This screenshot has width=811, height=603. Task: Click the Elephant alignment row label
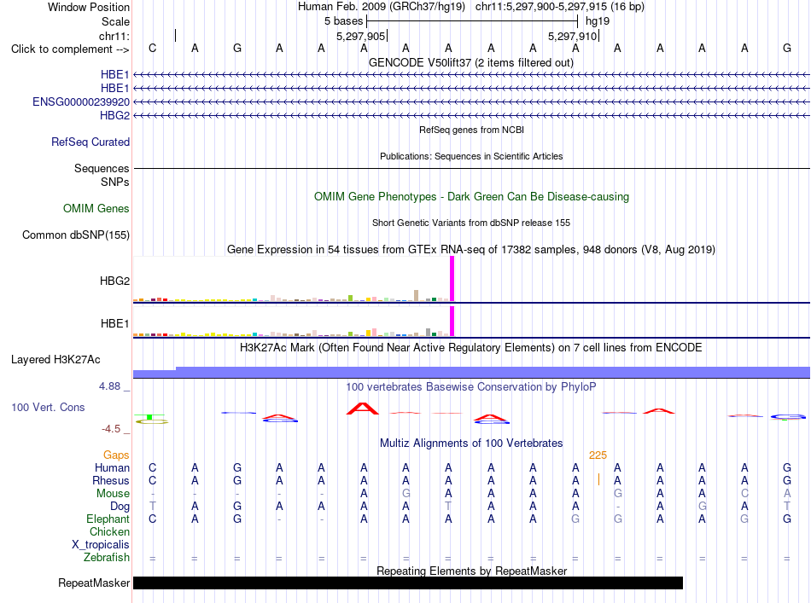click(108, 519)
